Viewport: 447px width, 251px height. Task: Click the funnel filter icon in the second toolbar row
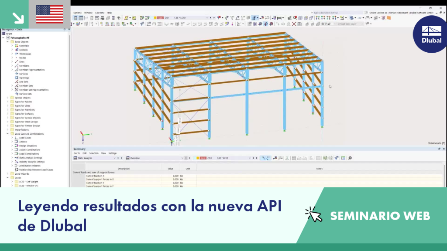(142, 24)
